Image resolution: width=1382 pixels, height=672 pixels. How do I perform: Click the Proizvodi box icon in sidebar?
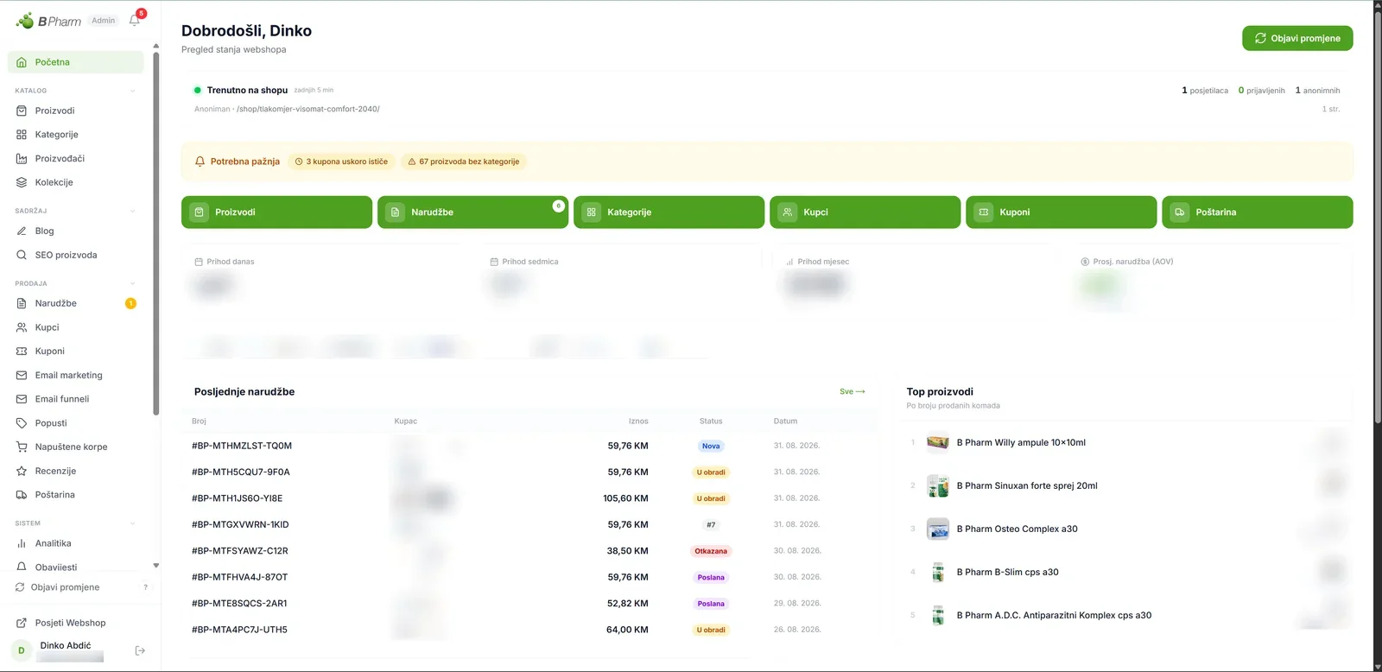pyautogui.click(x=22, y=111)
